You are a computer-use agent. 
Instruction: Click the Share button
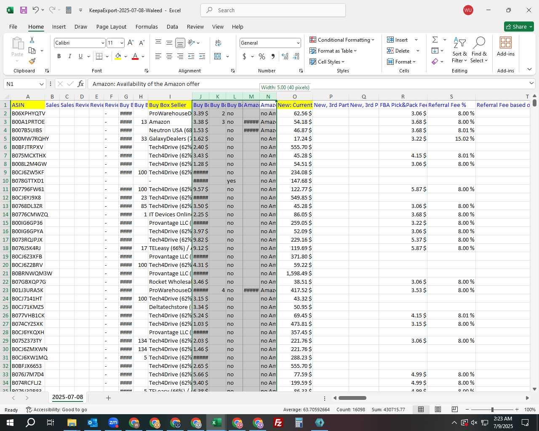click(519, 27)
